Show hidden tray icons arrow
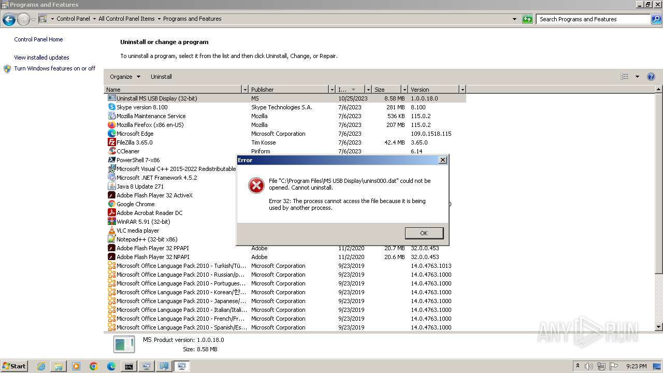663x373 pixels. tap(578, 366)
